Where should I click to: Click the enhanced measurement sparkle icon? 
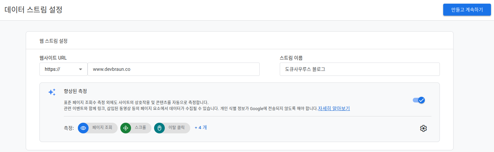(52, 92)
